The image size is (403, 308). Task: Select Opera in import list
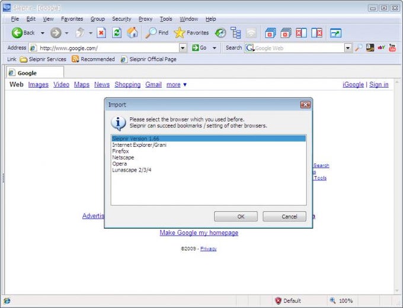[209, 163]
